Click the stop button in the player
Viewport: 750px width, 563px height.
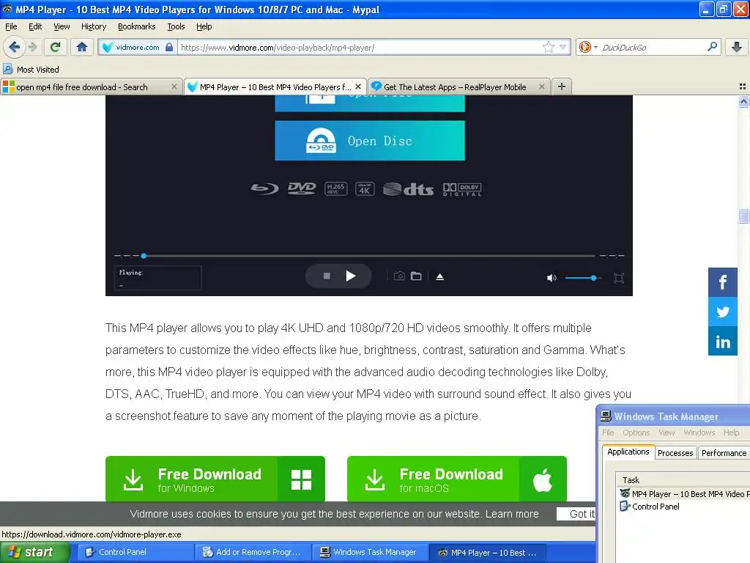point(327,276)
